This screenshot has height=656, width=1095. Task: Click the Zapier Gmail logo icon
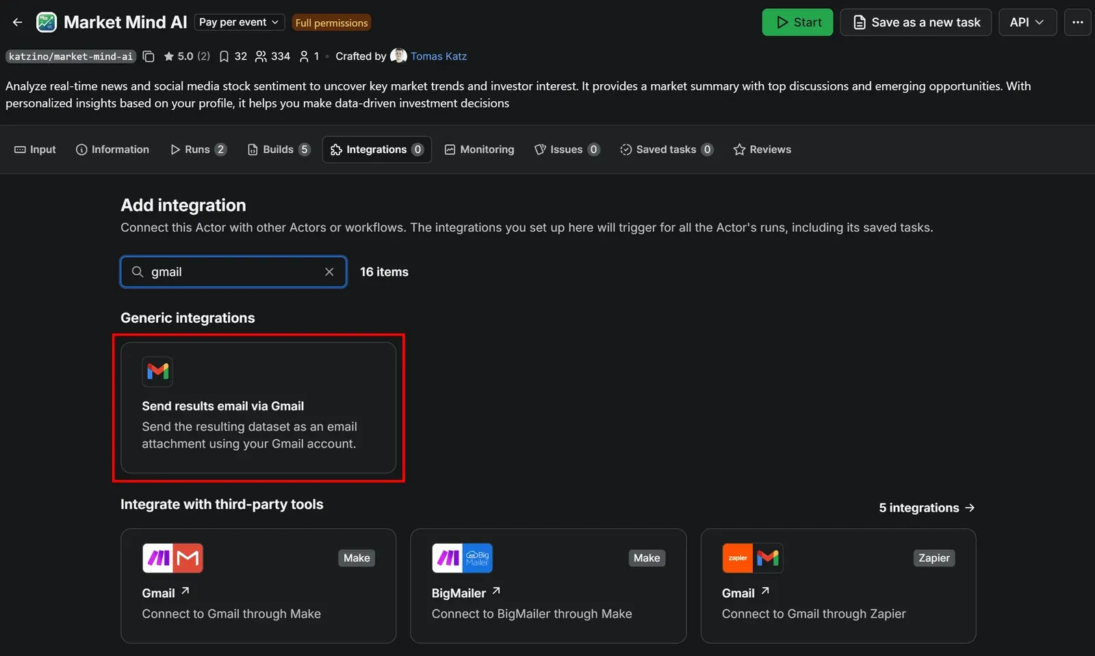(x=752, y=558)
